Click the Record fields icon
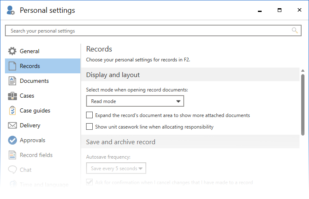309x199 pixels. pyautogui.click(x=12, y=155)
